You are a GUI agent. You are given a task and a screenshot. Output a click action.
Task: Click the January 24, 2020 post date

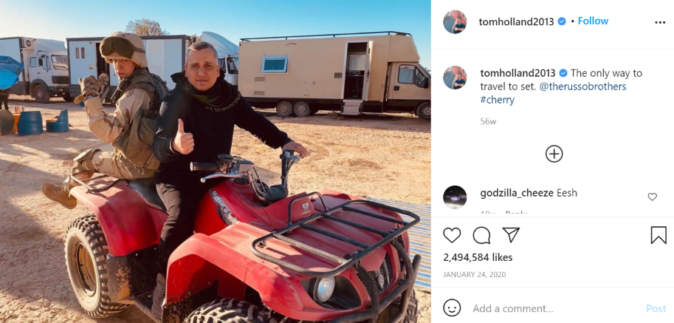[475, 274]
